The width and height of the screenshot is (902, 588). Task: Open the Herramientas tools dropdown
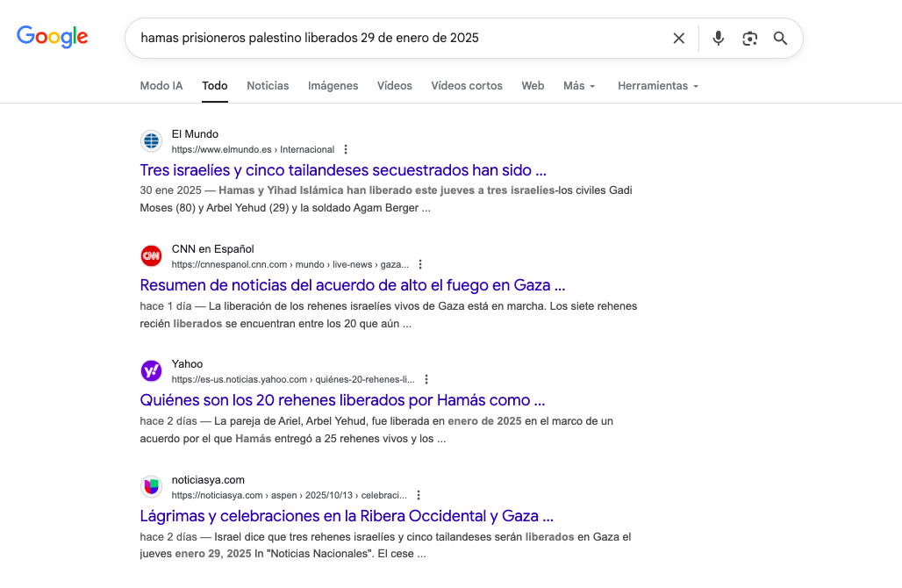pyautogui.click(x=658, y=86)
